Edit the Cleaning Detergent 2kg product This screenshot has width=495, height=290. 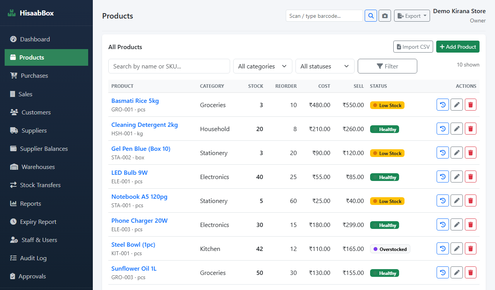457,129
